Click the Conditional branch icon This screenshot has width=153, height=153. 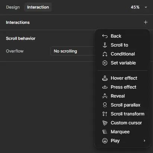pos(105,54)
